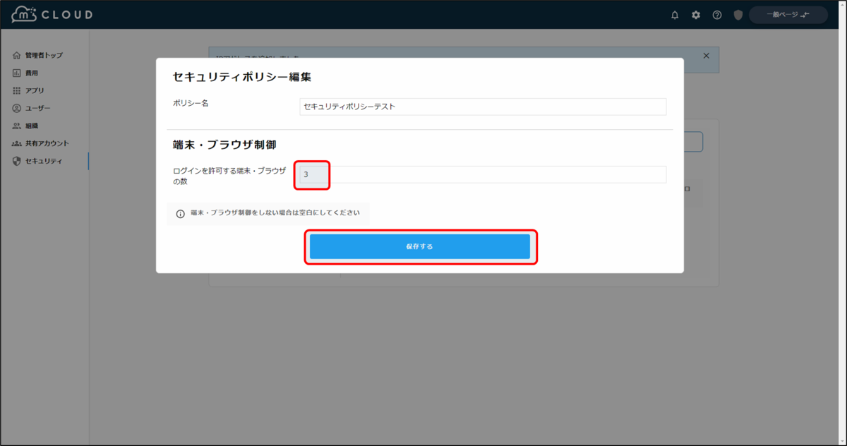Open the 組織 sidebar entry
Image resolution: width=847 pixels, height=446 pixels.
[30, 125]
